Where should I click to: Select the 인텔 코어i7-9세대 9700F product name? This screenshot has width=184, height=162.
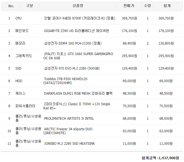pos(80,18)
